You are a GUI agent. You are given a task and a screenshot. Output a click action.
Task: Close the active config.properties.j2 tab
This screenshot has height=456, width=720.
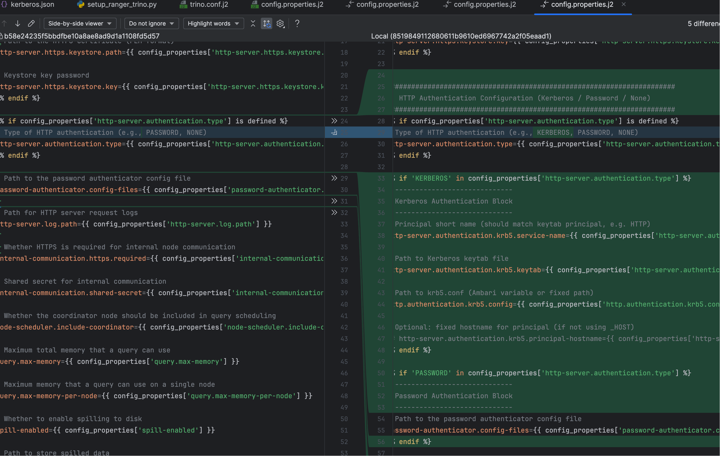(623, 4)
